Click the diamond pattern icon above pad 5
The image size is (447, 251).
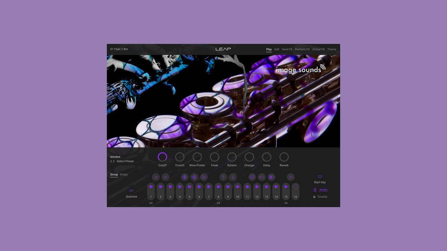coord(194,177)
